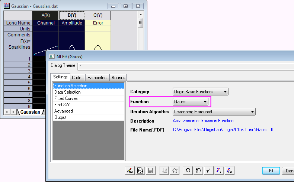294x182 pixels.
Task: Click the P undo-arrow parameter icon
Action: click(188, 170)
